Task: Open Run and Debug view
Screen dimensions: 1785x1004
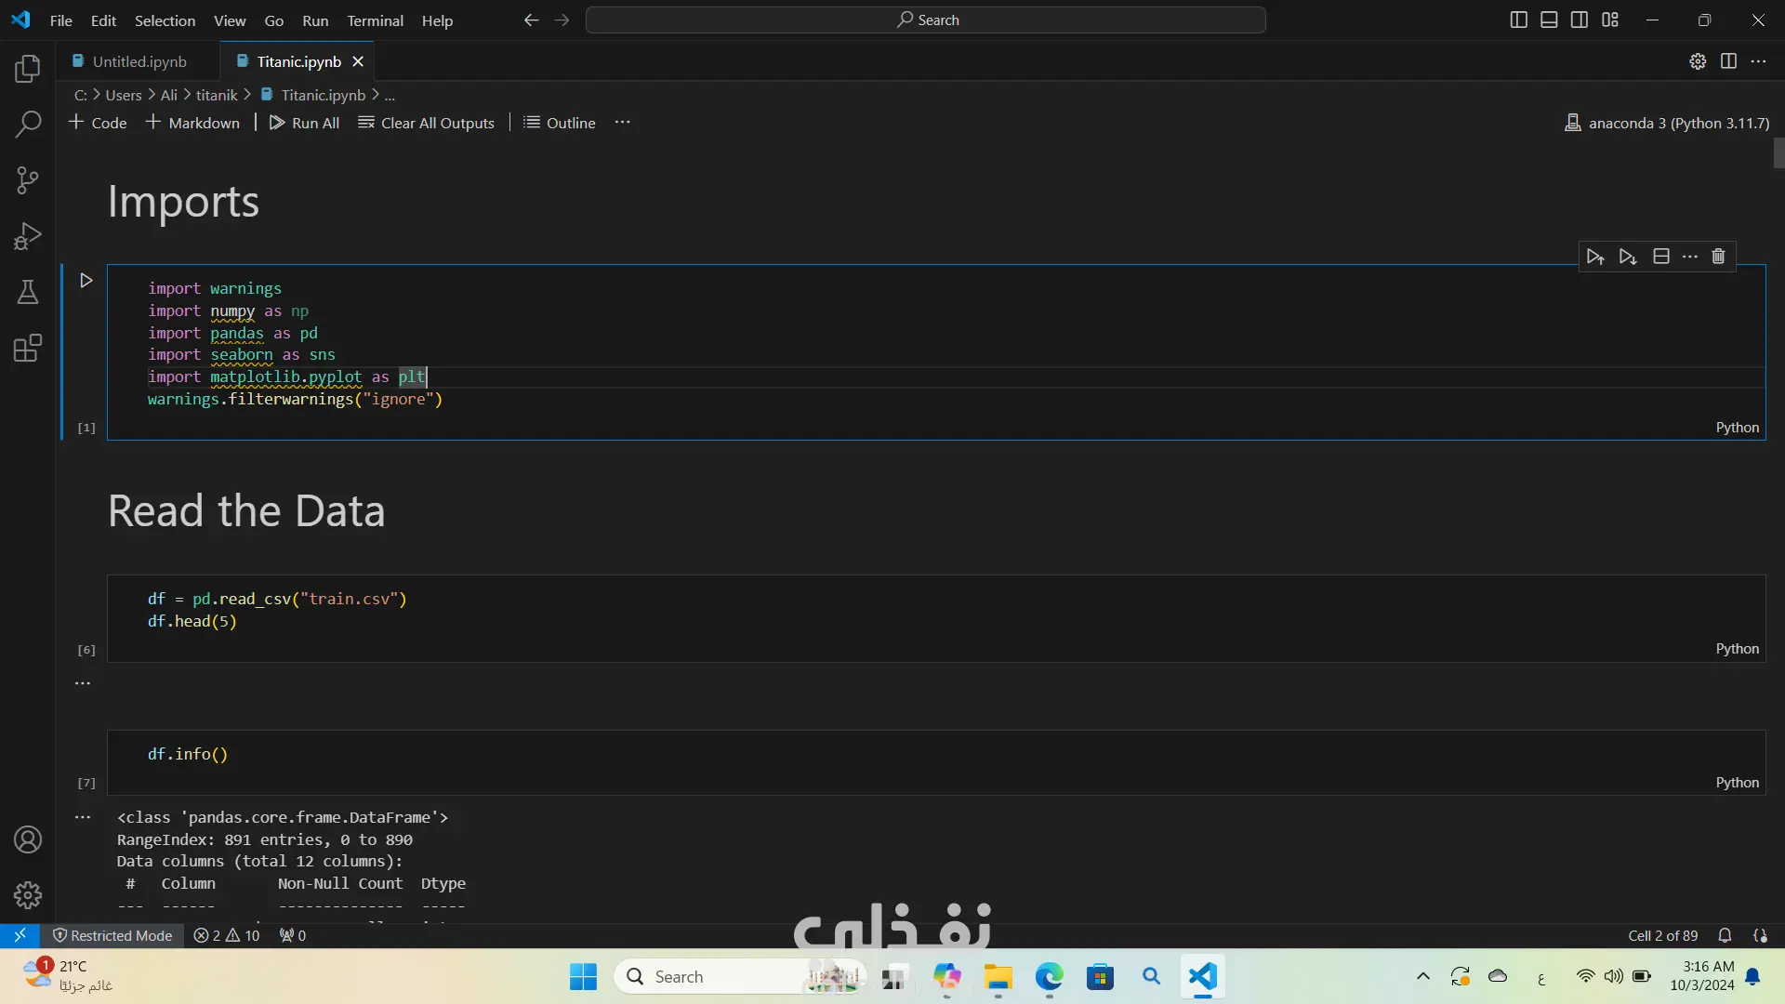Action: click(28, 236)
